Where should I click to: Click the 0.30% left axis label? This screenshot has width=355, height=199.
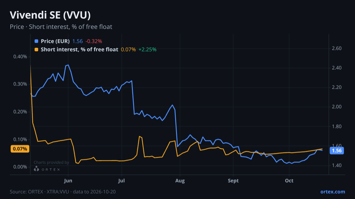[x=20, y=84]
